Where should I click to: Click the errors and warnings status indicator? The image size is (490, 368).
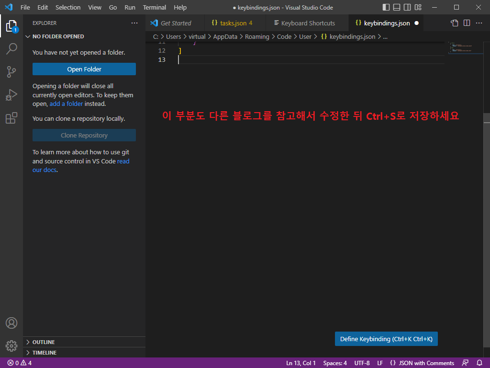20,363
